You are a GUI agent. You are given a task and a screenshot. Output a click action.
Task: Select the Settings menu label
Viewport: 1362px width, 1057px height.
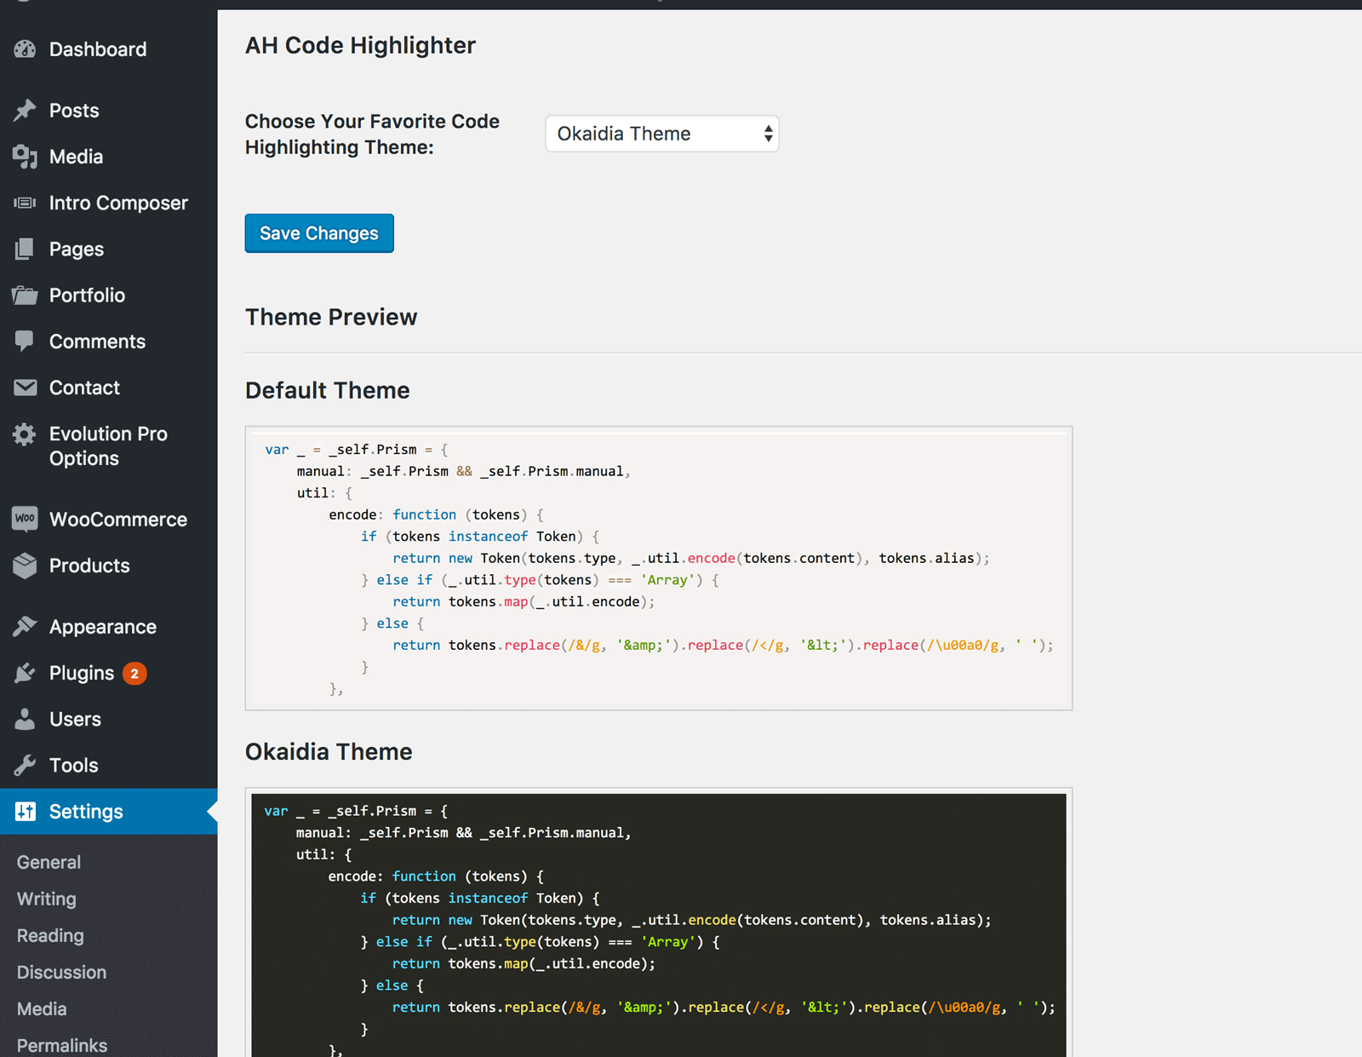(x=86, y=812)
